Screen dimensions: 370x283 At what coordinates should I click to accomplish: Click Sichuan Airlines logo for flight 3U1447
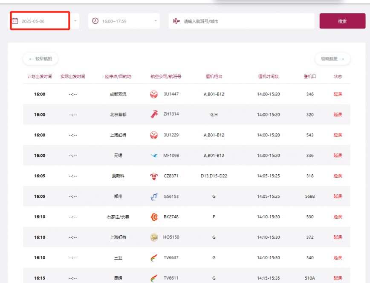click(x=154, y=94)
